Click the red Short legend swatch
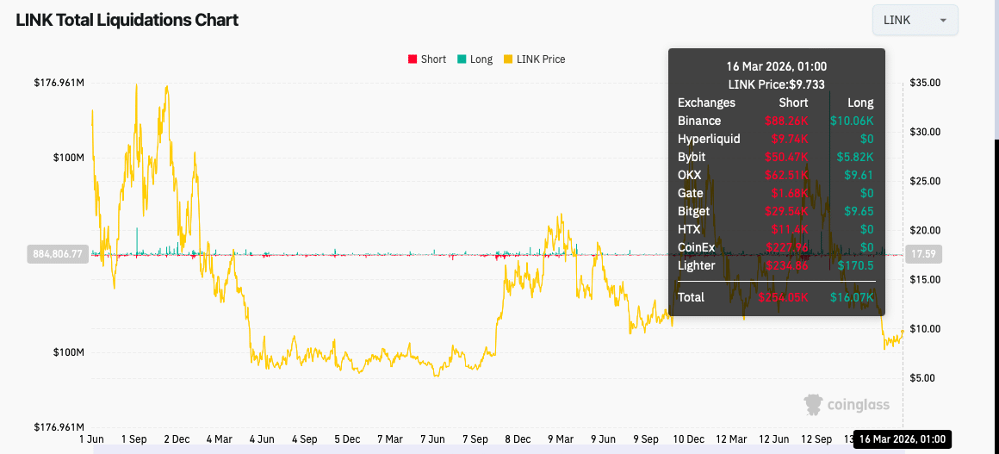Image resolution: width=999 pixels, height=454 pixels. coord(413,59)
